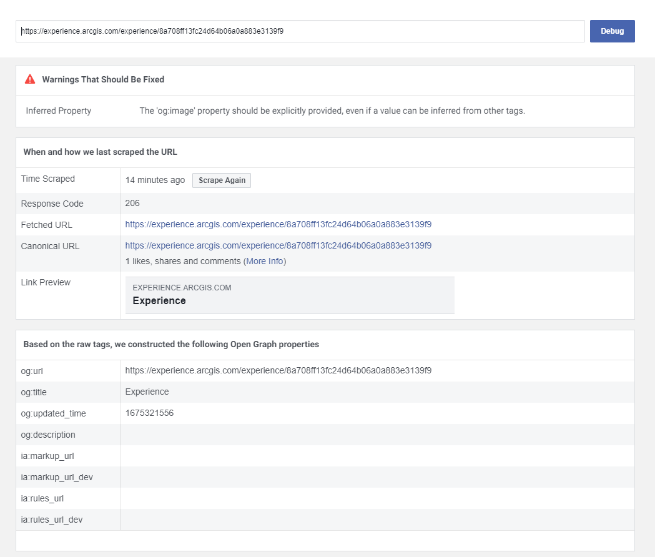This screenshot has height=557, width=655.
Task: Click the Debug button
Action: coord(612,31)
